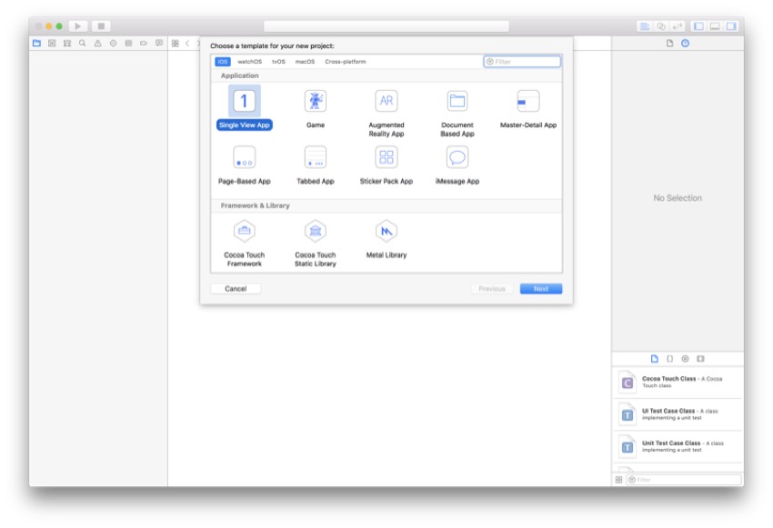Select Cocoa Touch Class in library
Image resolution: width=773 pixels, height=528 pixels.
tap(678, 383)
